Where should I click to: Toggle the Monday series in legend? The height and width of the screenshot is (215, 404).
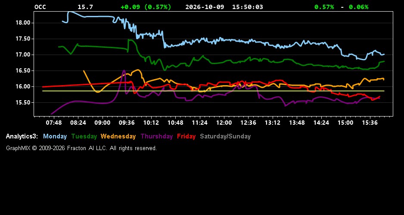pos(55,137)
